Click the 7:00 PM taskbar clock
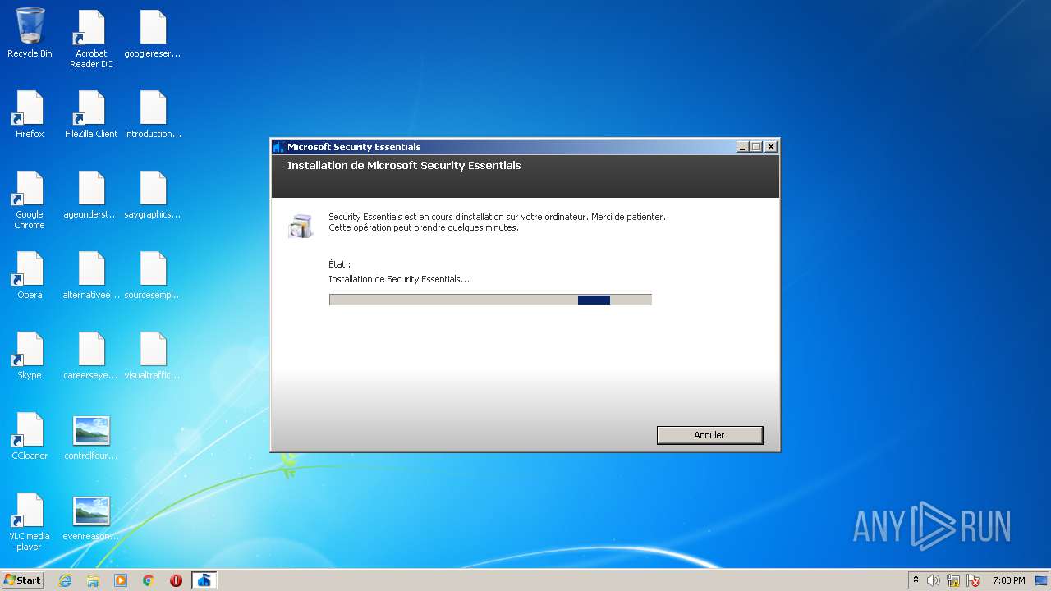 (1009, 580)
